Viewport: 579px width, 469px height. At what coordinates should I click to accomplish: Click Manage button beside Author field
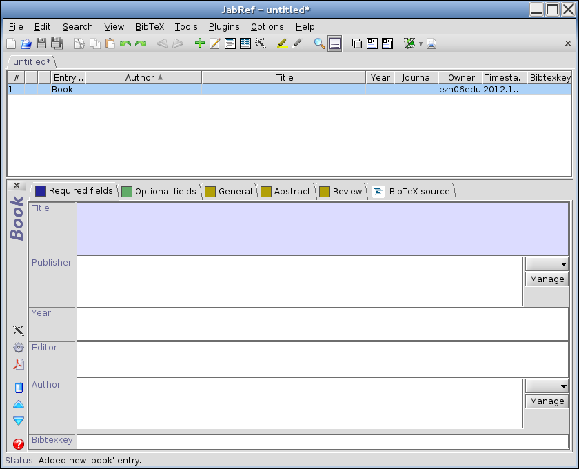[547, 401]
